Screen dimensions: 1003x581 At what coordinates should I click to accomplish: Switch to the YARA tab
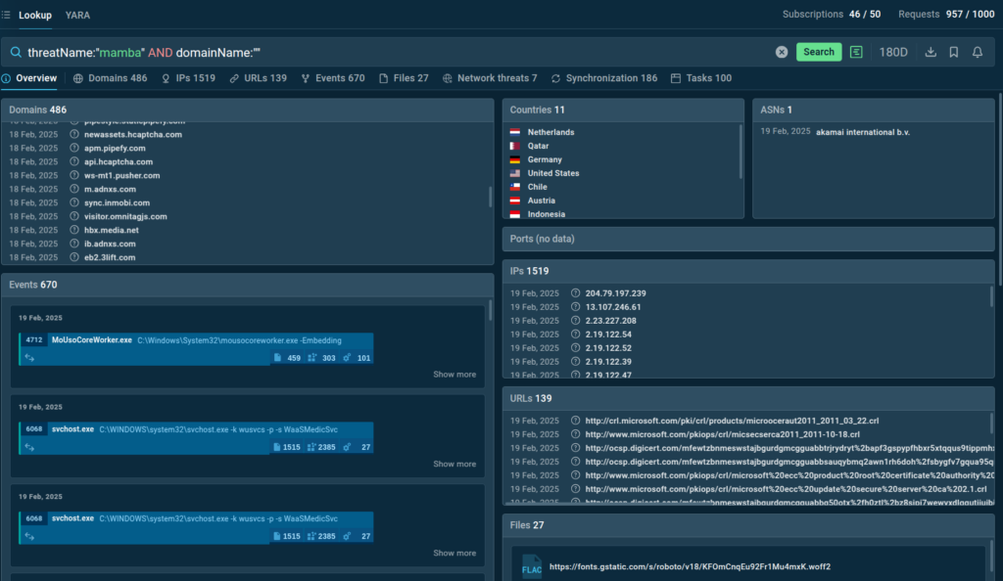coord(77,15)
